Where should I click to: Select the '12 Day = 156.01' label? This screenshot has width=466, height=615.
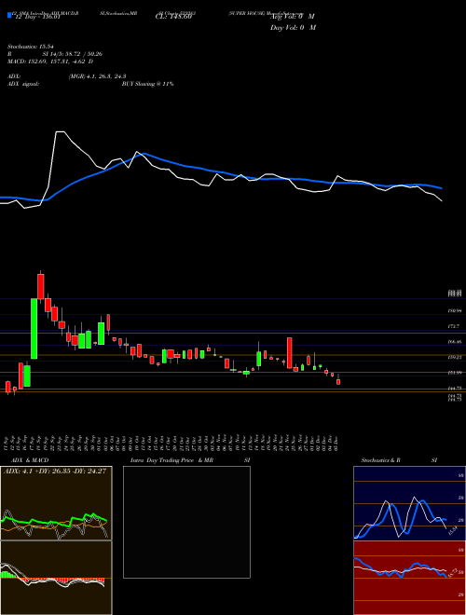(x=37, y=17)
